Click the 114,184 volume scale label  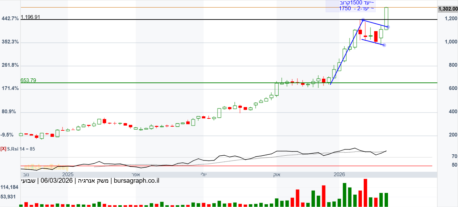click(9, 187)
